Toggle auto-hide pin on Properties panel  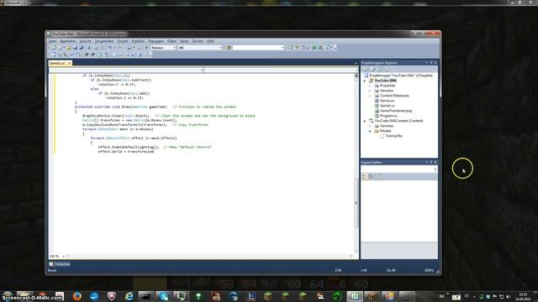point(431,162)
